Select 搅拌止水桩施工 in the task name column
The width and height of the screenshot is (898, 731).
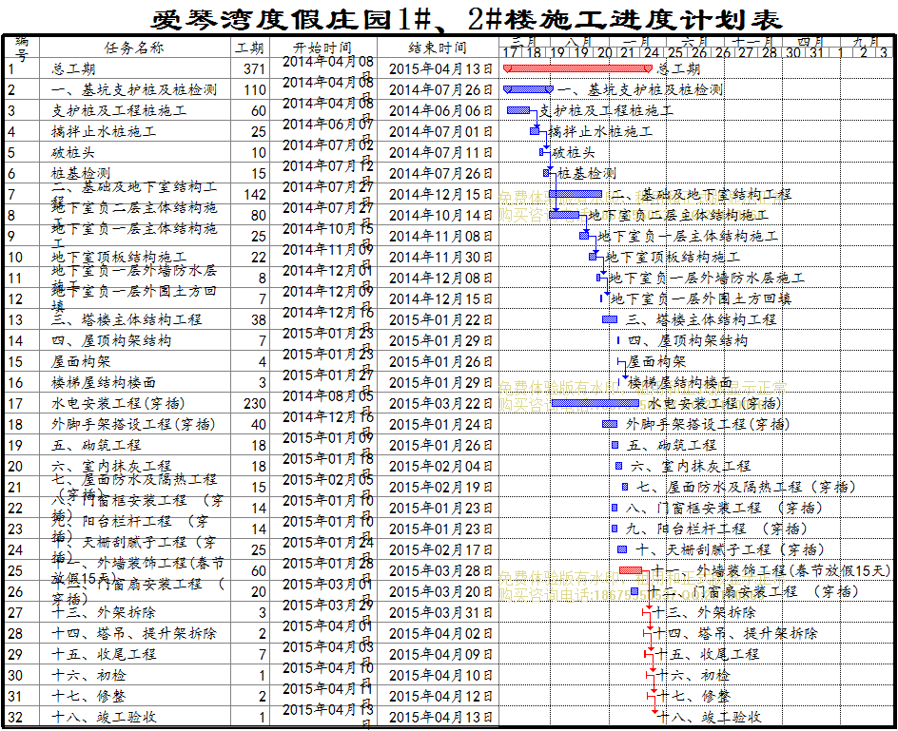tap(104, 132)
